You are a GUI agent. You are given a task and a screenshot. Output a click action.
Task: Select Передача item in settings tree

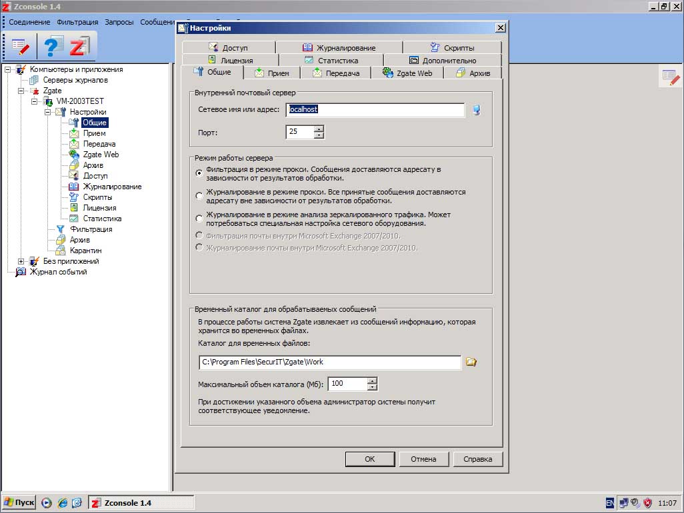click(99, 144)
